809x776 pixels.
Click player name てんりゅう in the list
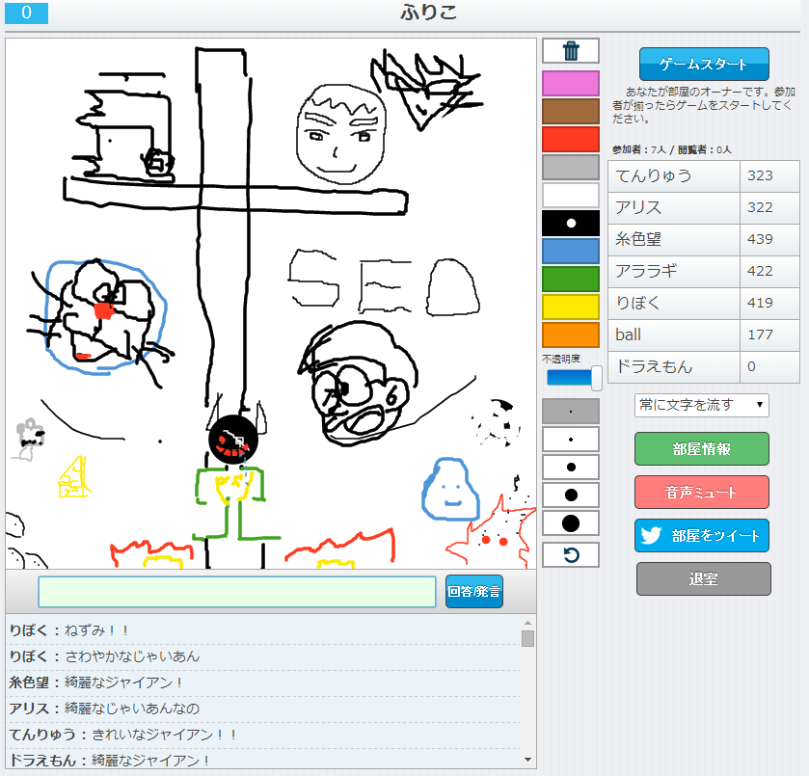(653, 176)
